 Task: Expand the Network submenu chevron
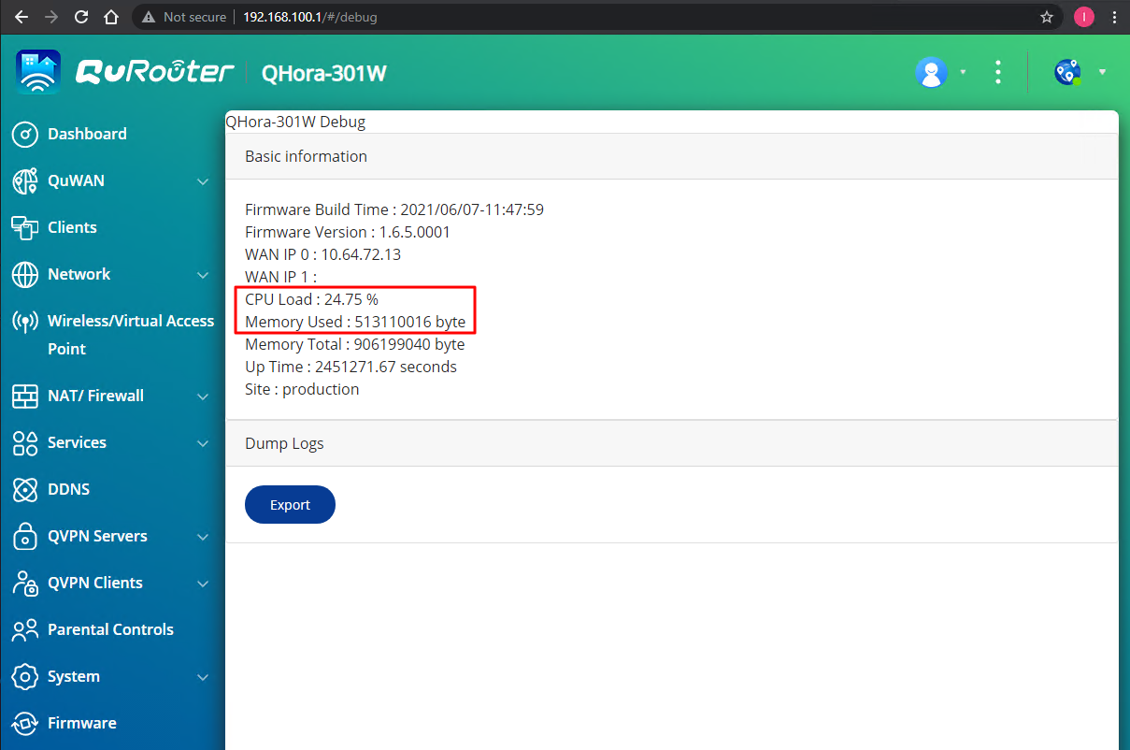tap(203, 275)
